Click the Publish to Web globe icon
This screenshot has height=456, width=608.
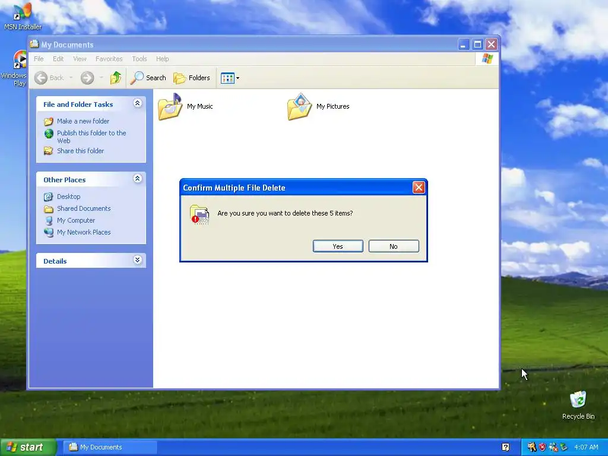[x=49, y=134]
